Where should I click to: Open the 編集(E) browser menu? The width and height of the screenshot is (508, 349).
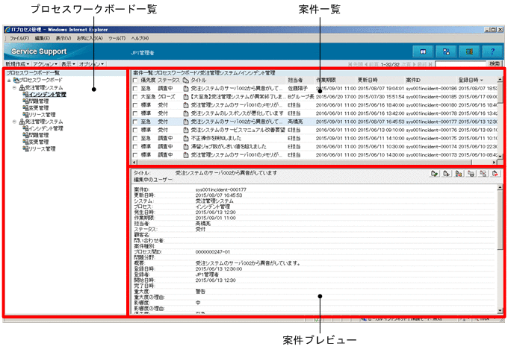(42, 38)
